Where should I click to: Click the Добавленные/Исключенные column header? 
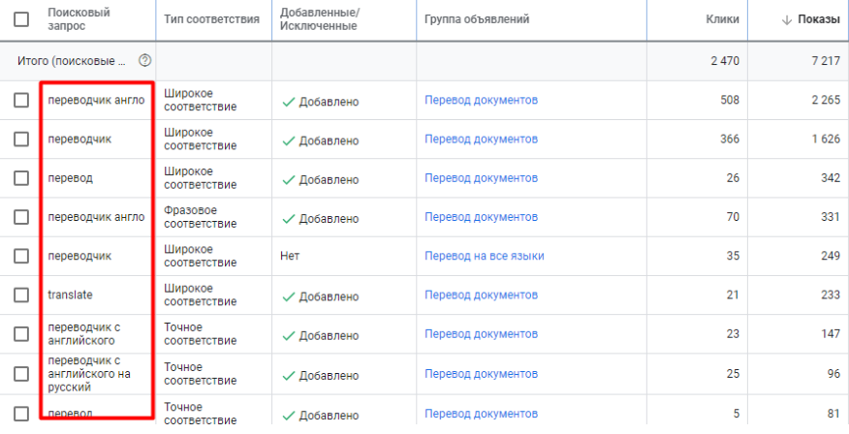318,19
